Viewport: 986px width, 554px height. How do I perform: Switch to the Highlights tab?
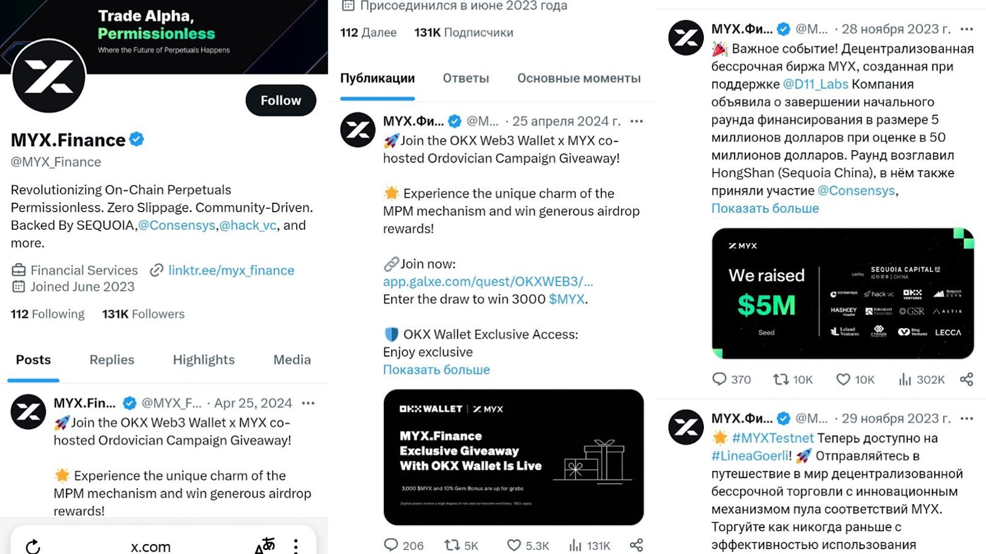click(203, 360)
